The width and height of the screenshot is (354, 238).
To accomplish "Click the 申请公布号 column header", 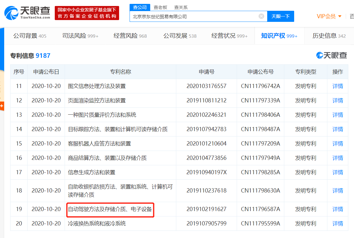I will (261, 72).
